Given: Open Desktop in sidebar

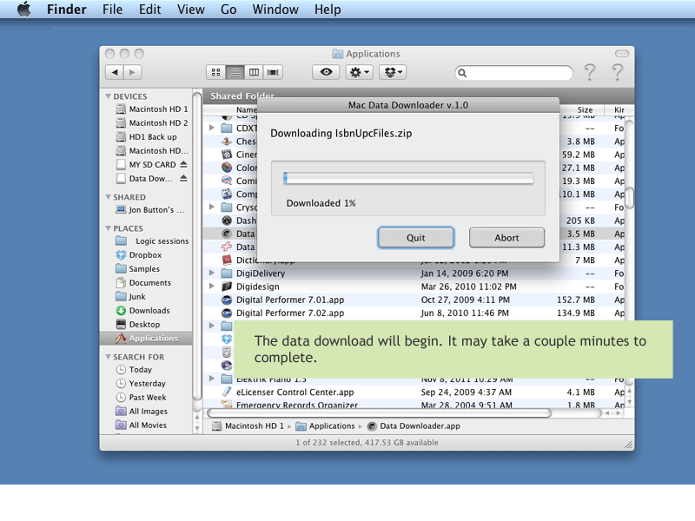Looking at the screenshot, I should coord(137,324).
